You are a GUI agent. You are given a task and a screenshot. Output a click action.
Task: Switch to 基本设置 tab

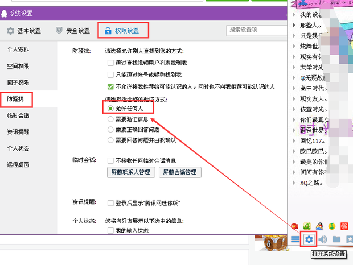point(24,31)
